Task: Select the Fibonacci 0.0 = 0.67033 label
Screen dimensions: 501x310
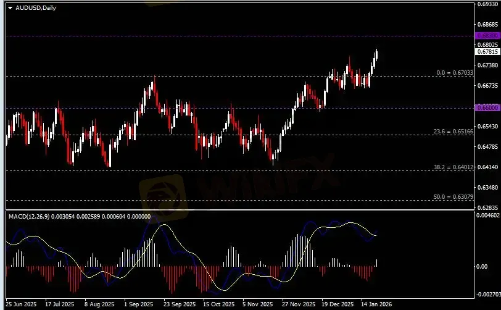Action: (x=455, y=73)
